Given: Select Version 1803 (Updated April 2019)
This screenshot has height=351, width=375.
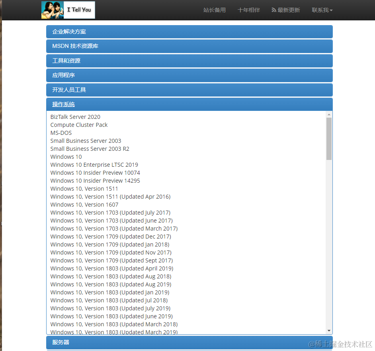Looking at the screenshot, I should point(112,268).
